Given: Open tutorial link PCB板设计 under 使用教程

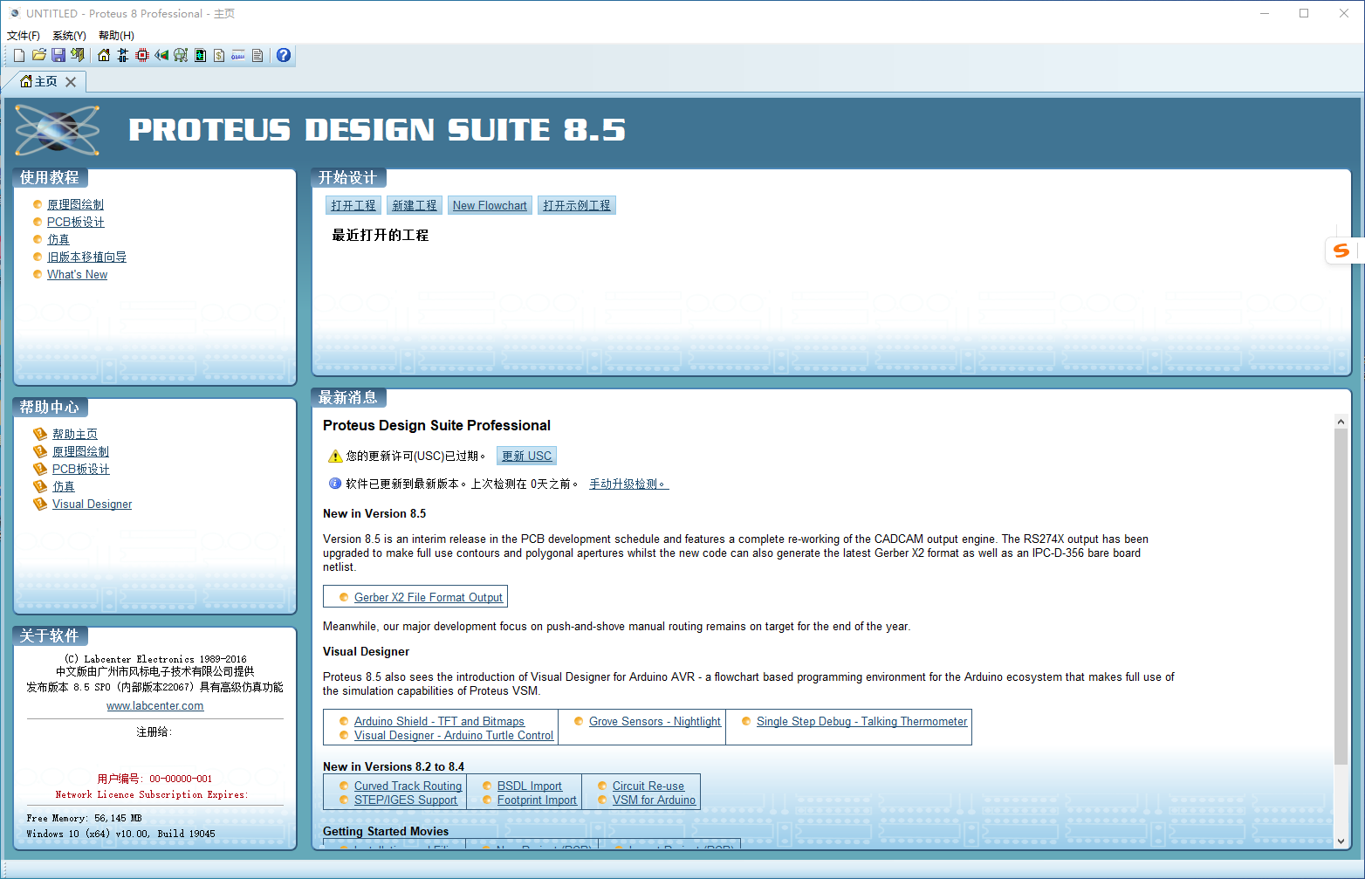Looking at the screenshot, I should point(76,222).
